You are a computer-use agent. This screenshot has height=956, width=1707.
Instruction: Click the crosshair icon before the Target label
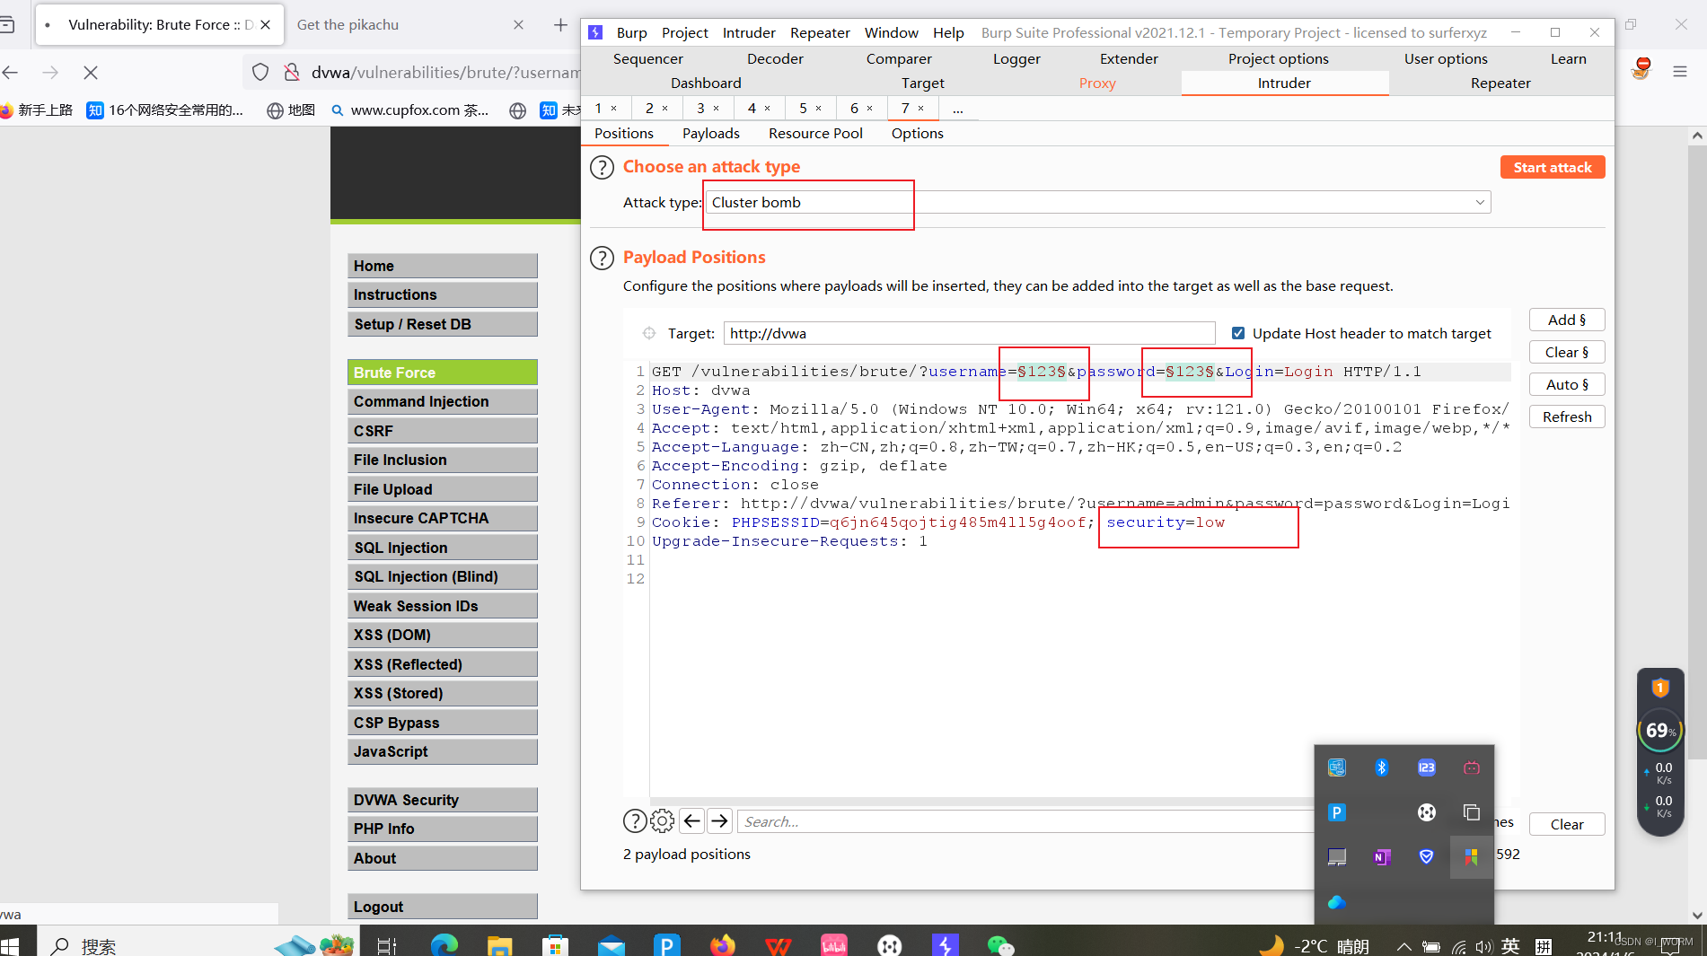point(649,333)
